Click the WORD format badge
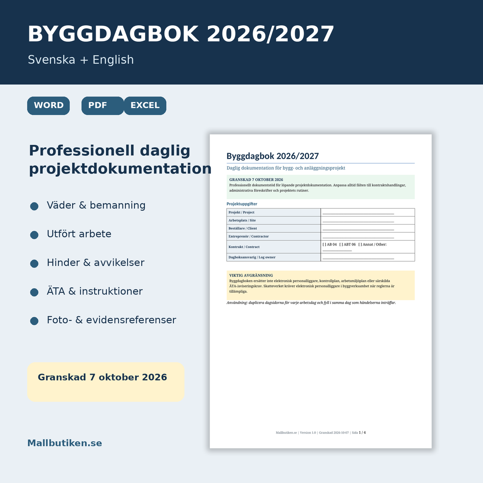The height and width of the screenshot is (483, 483). (48, 105)
